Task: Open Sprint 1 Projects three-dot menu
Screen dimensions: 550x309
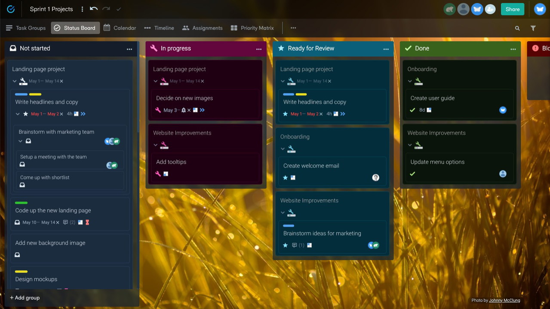Action: coord(82,9)
